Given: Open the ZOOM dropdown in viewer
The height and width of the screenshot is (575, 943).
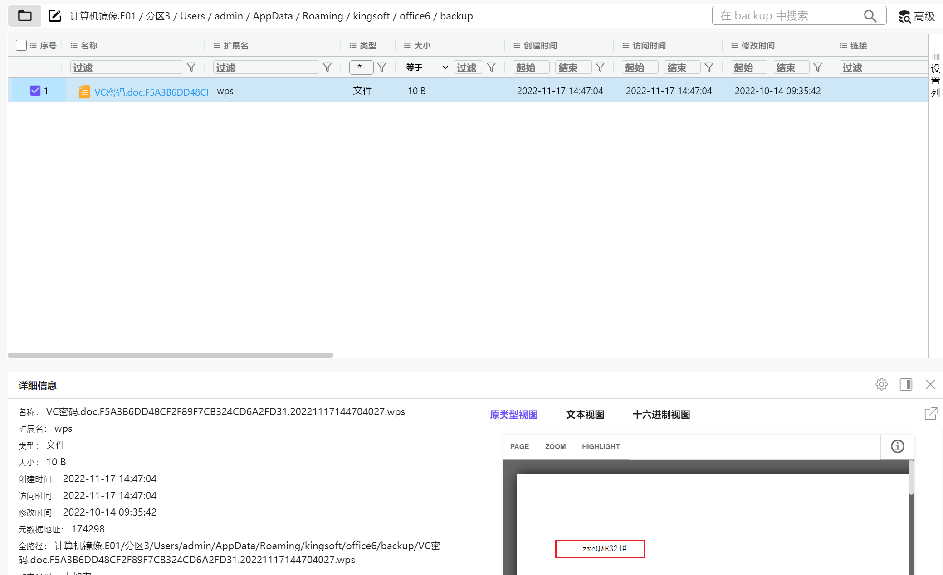Looking at the screenshot, I should point(555,446).
